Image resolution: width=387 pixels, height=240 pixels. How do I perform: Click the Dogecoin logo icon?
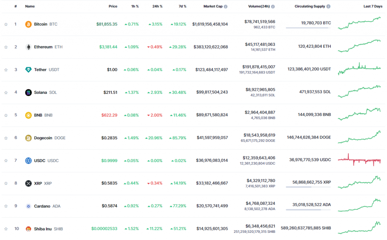point(28,138)
